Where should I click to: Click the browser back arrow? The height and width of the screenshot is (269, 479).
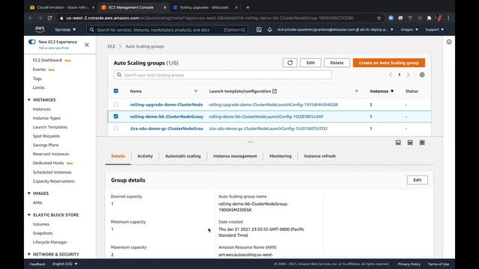pos(30,18)
